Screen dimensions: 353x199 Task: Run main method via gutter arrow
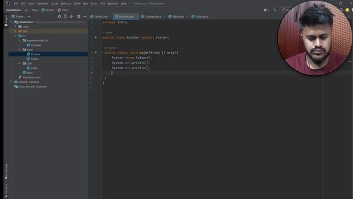tap(96, 53)
